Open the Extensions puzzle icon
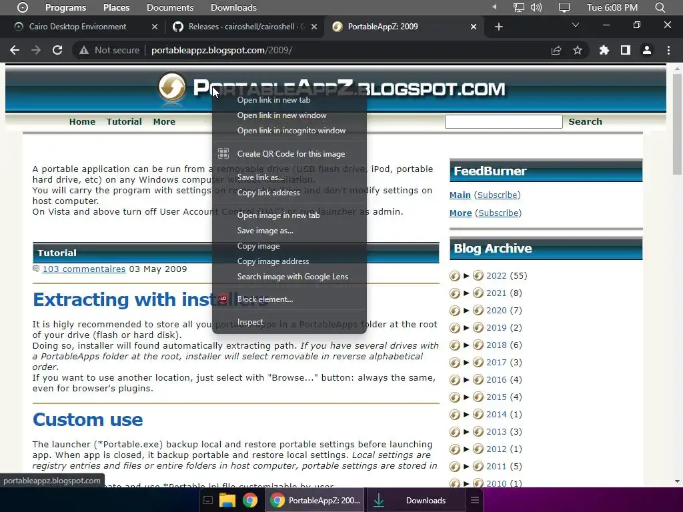683x512 pixels. click(604, 51)
